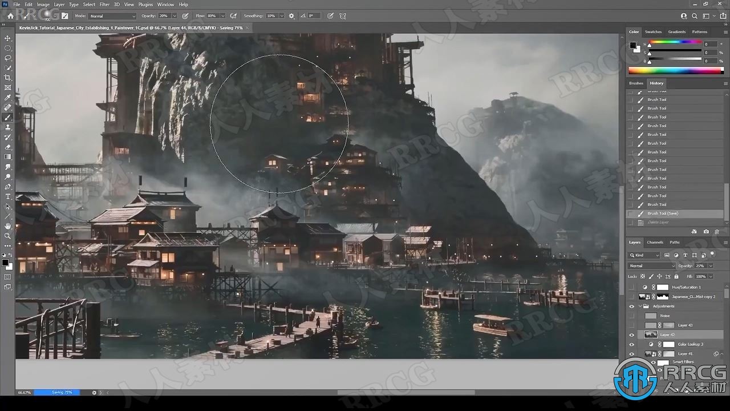Toggle lock all padlock icon
This screenshot has width=730, height=411.
[x=676, y=276]
